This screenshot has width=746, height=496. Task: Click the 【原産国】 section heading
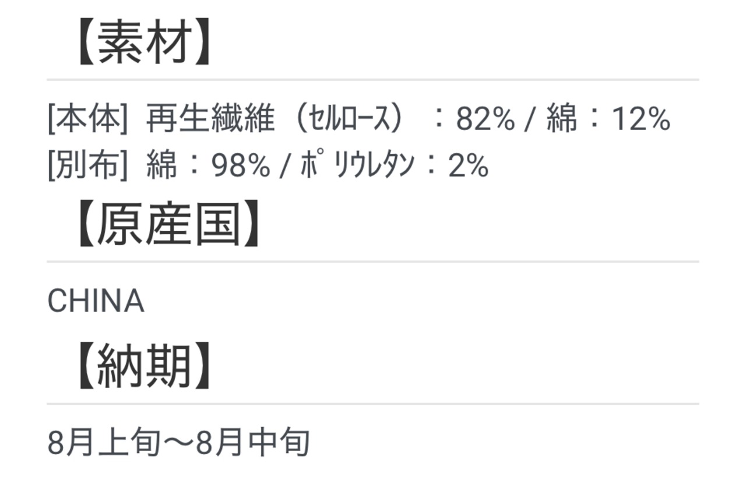(x=168, y=225)
